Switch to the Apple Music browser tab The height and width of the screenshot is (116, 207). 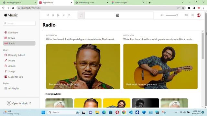pos(55,3)
